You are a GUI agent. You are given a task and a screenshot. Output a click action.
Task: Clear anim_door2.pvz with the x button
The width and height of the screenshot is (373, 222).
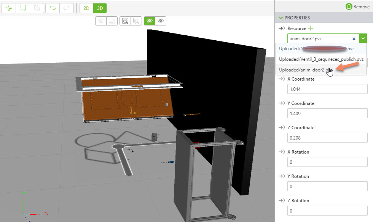354,38
